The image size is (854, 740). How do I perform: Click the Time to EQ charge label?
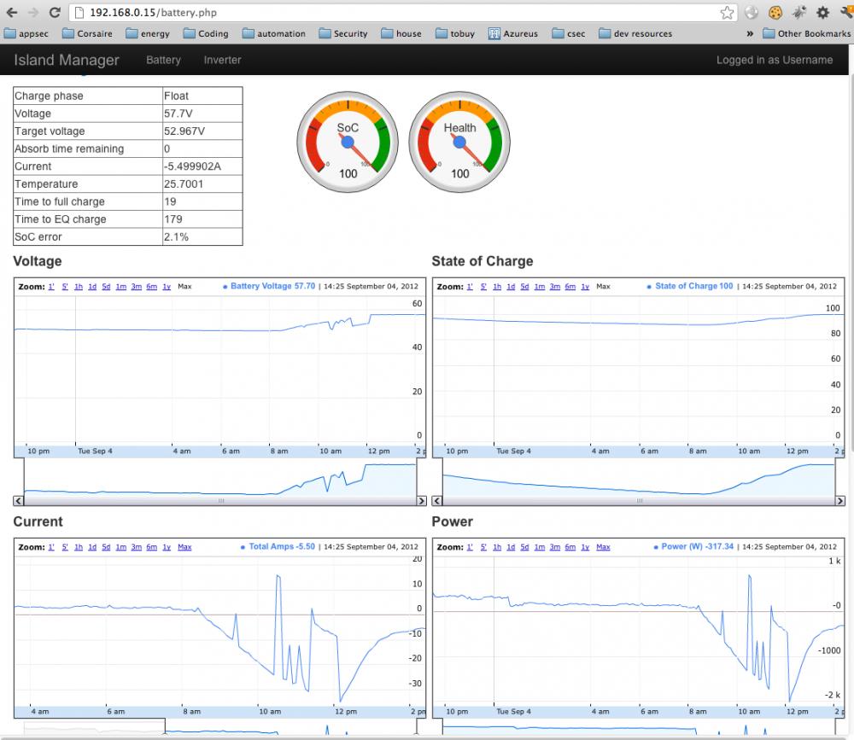coord(61,219)
